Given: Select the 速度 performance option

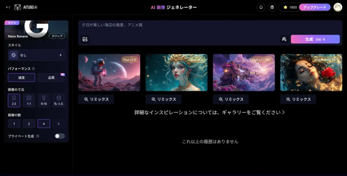Looking at the screenshot, I should point(21,78).
